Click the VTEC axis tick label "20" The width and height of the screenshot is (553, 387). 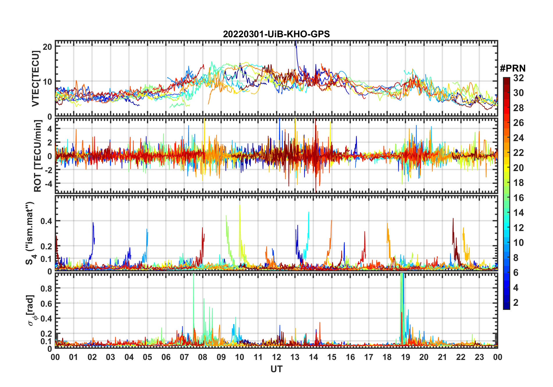point(47,47)
